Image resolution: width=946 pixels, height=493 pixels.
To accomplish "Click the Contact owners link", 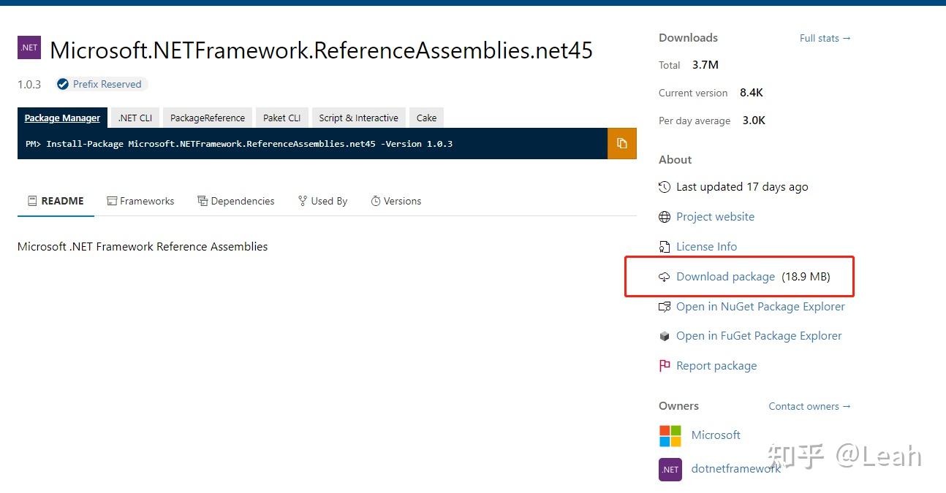I will pyautogui.click(x=809, y=406).
